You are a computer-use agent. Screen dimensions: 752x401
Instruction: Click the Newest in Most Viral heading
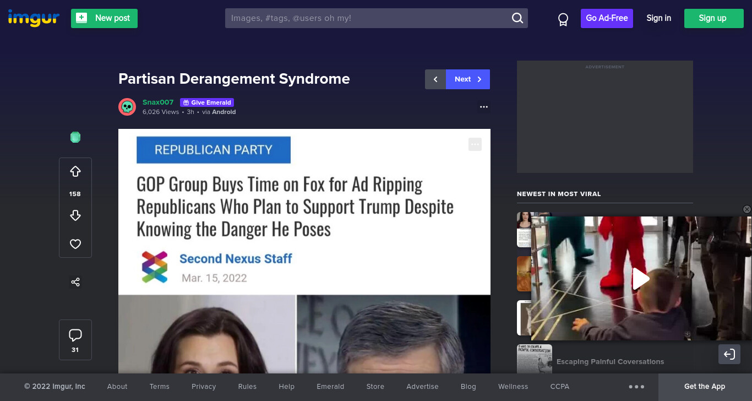(559, 194)
